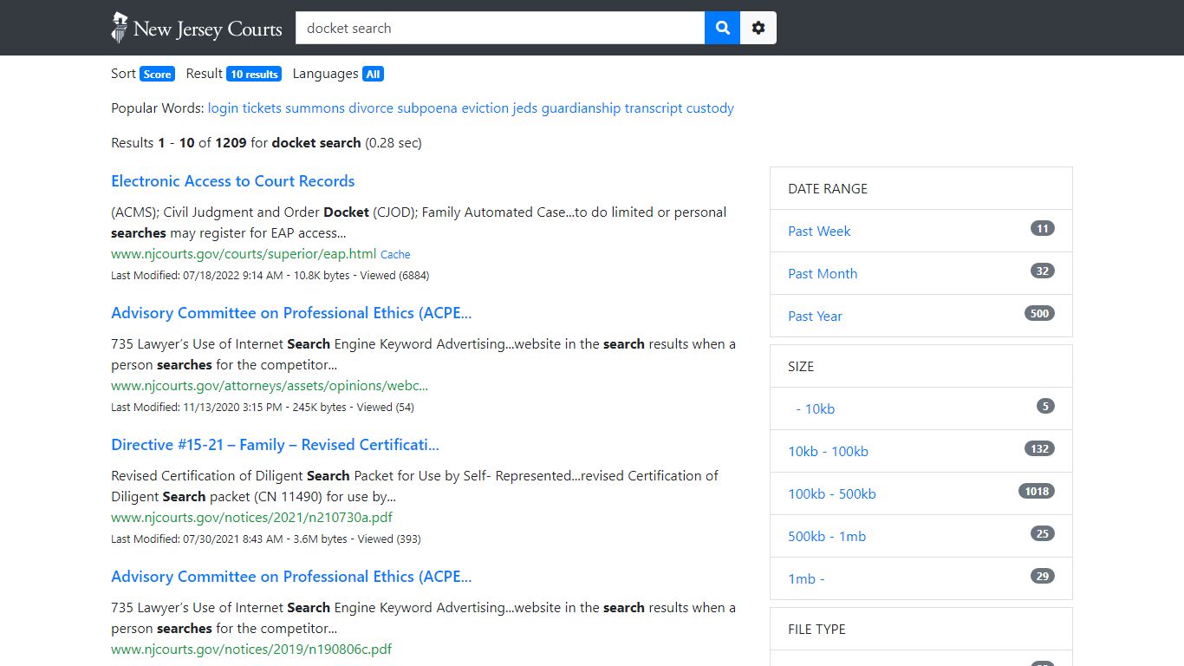Screen dimensions: 1184x666
Task: Open Cache link for eap.html result
Action: click(395, 255)
